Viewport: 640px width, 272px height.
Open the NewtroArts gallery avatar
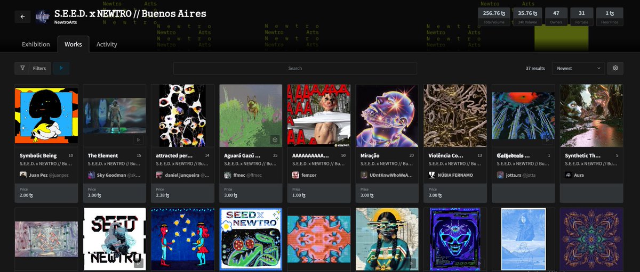tap(43, 17)
